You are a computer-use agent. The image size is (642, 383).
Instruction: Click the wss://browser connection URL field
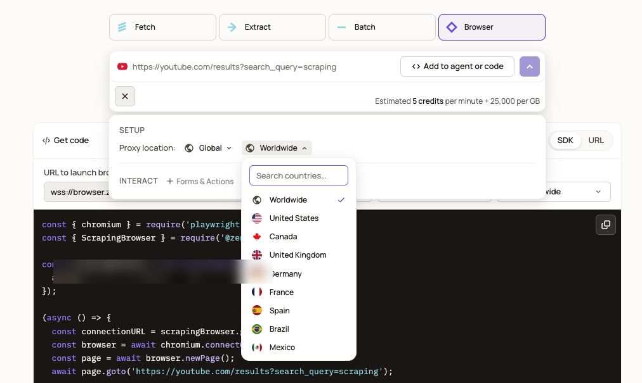pyautogui.click(x=77, y=192)
